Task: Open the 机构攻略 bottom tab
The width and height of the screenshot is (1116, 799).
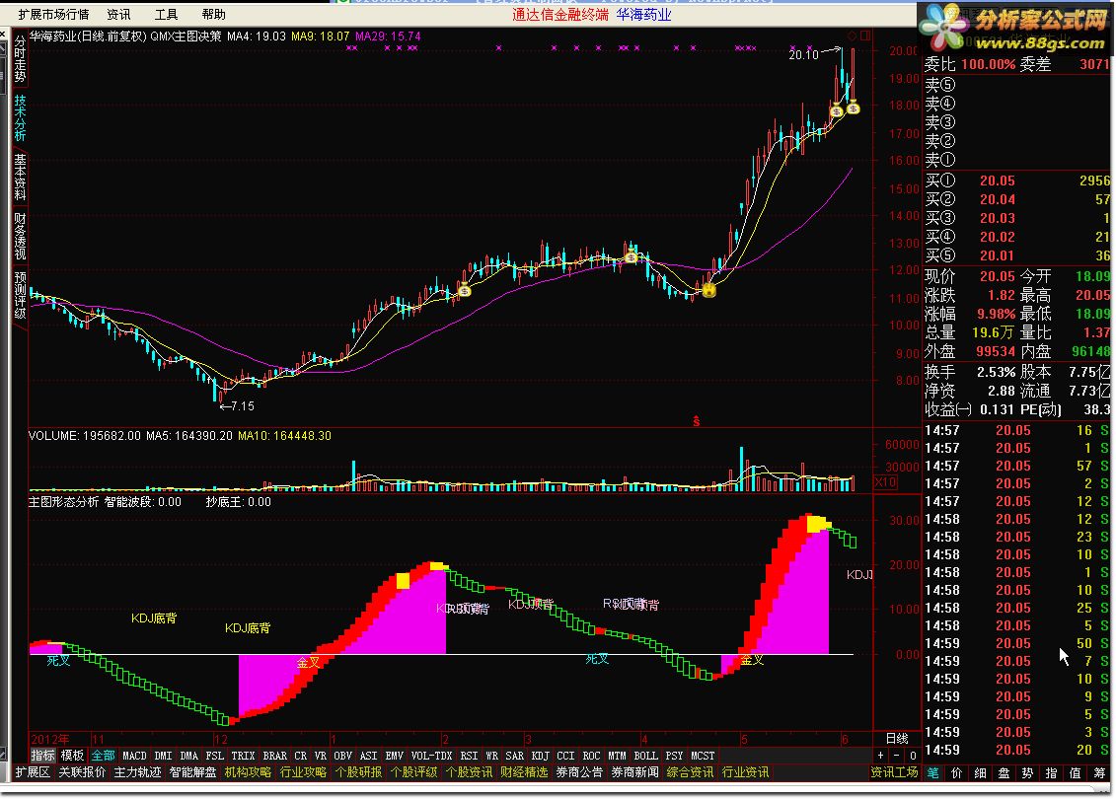Action: click(x=248, y=772)
